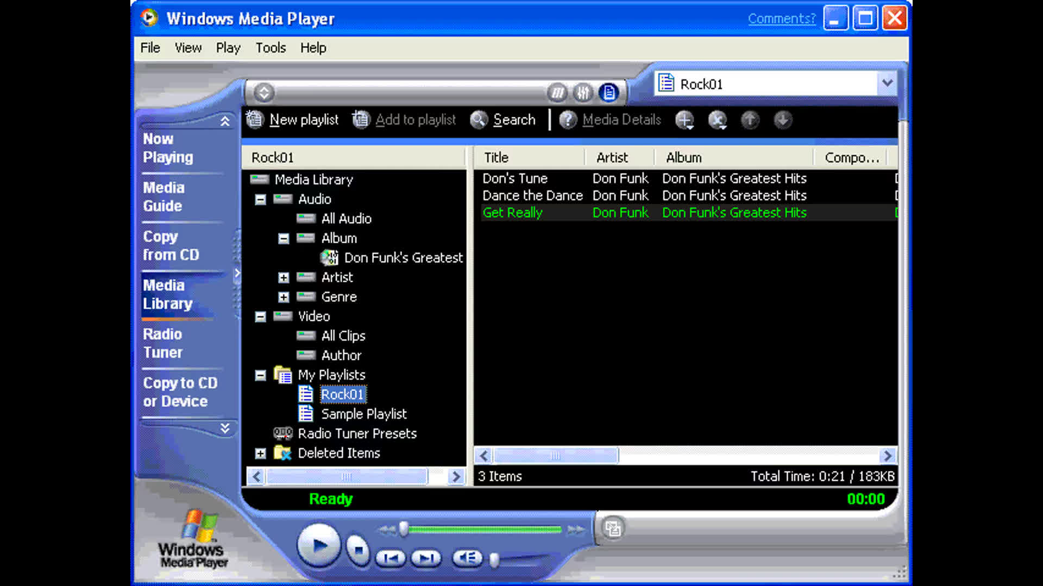
Task: Open the Tools menu
Action: pos(271,48)
